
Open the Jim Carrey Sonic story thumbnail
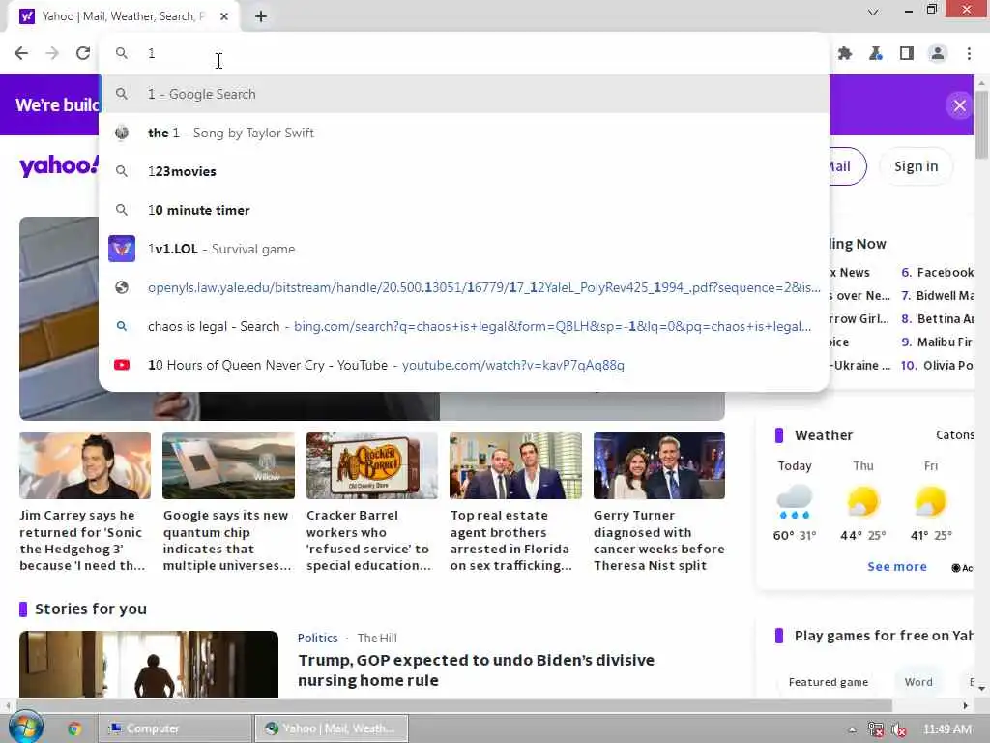click(85, 465)
